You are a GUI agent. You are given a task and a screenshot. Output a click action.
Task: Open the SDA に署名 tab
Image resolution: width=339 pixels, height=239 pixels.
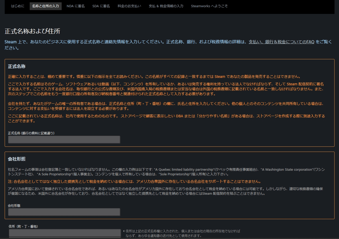101,6
